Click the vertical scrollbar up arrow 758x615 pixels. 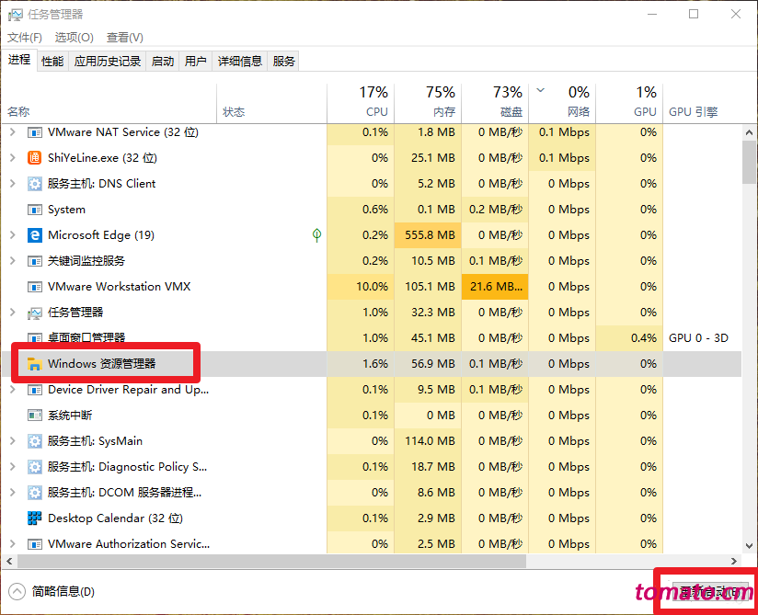pyautogui.click(x=750, y=131)
